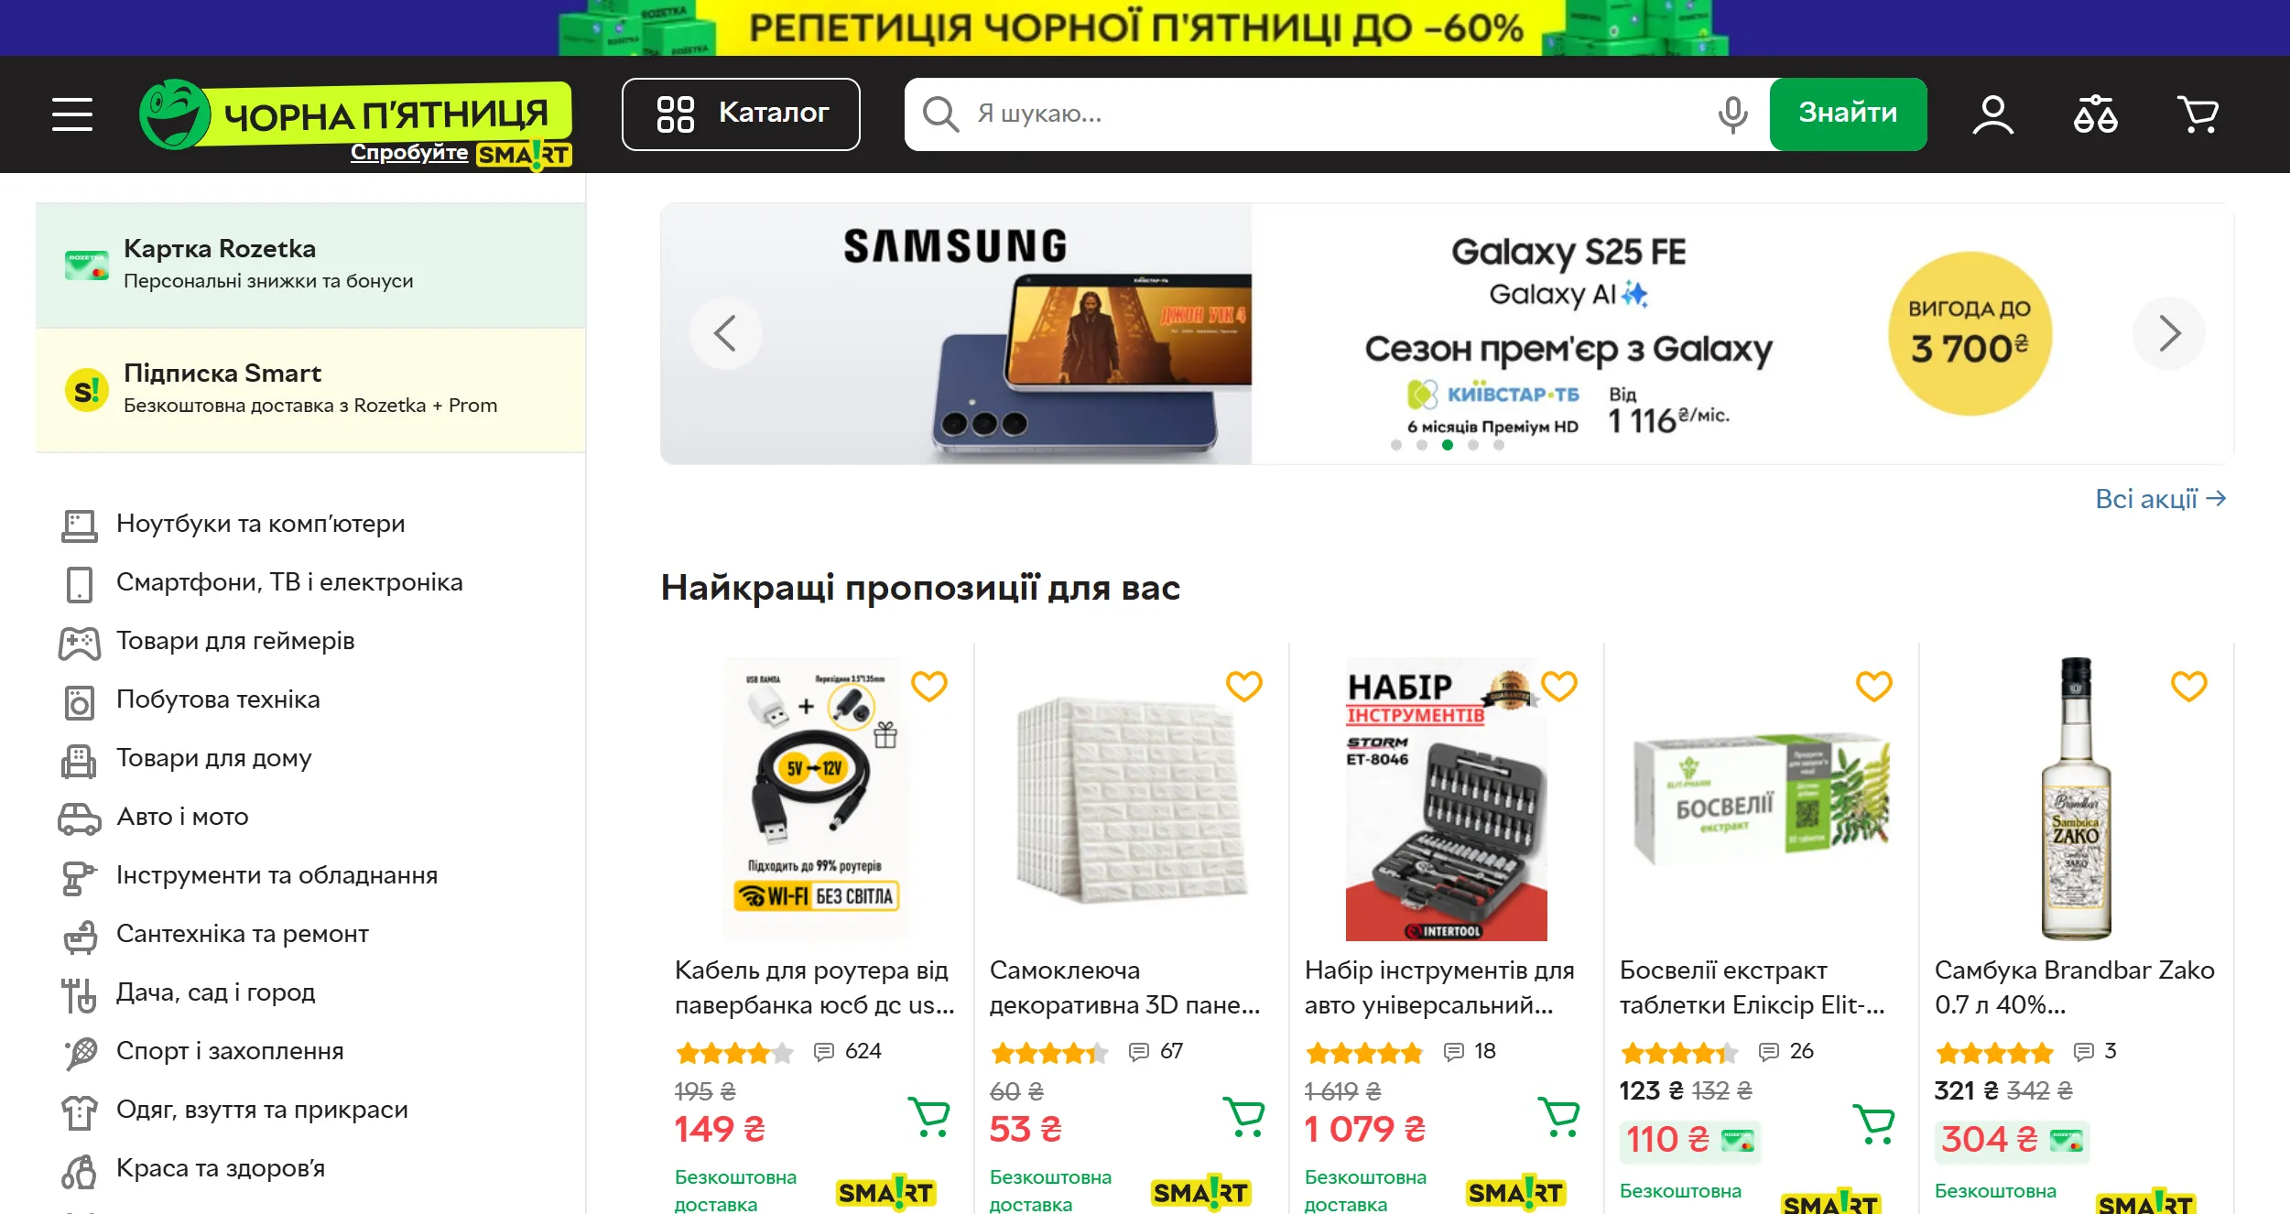Open the user account profile icon
Screen dimensions: 2290x1214
[1992, 114]
